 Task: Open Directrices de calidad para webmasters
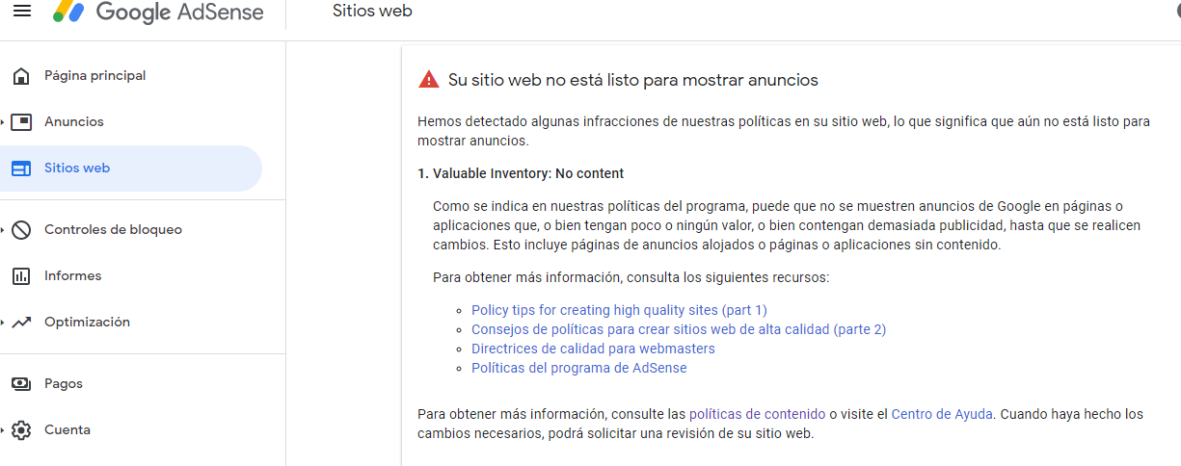coord(593,349)
